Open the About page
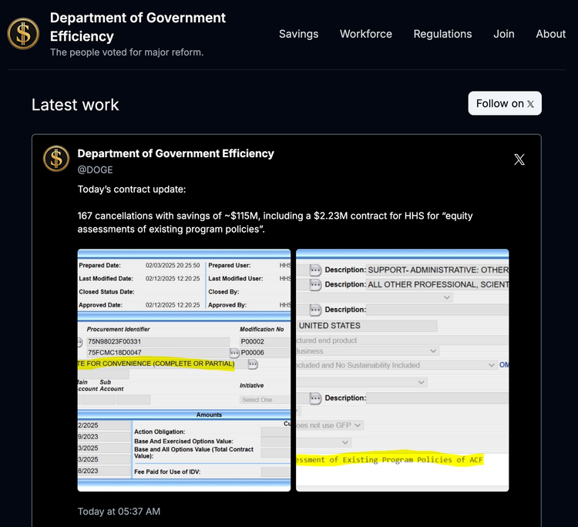 pyautogui.click(x=550, y=34)
